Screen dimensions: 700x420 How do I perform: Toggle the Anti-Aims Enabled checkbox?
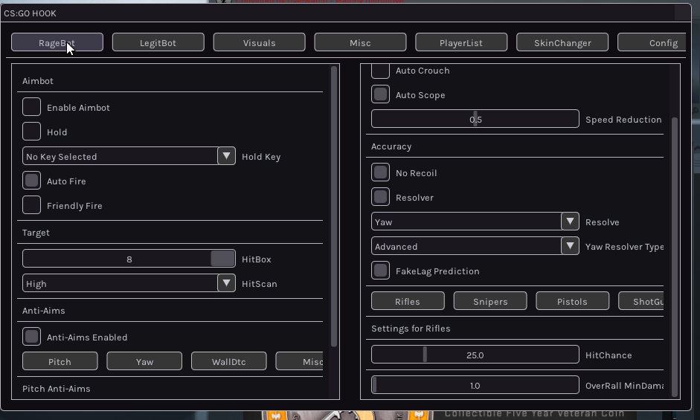click(32, 337)
